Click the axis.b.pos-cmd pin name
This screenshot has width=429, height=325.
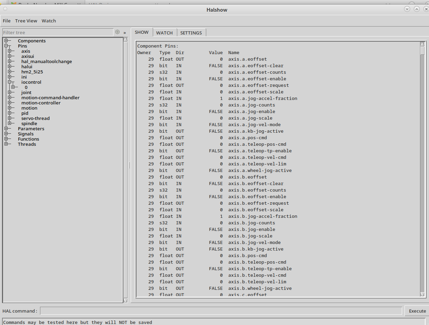248,255
